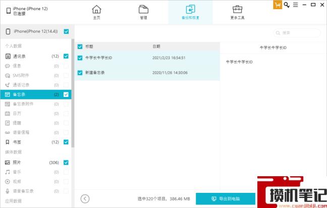Select the 备忘录附件 sidebar item
327x208 pixels.
pyautogui.click(x=36, y=104)
